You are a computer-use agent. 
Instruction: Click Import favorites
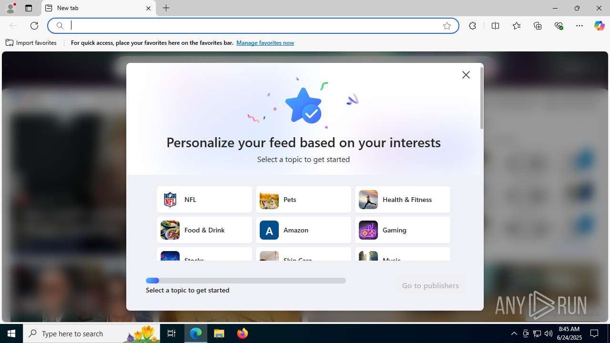31,43
